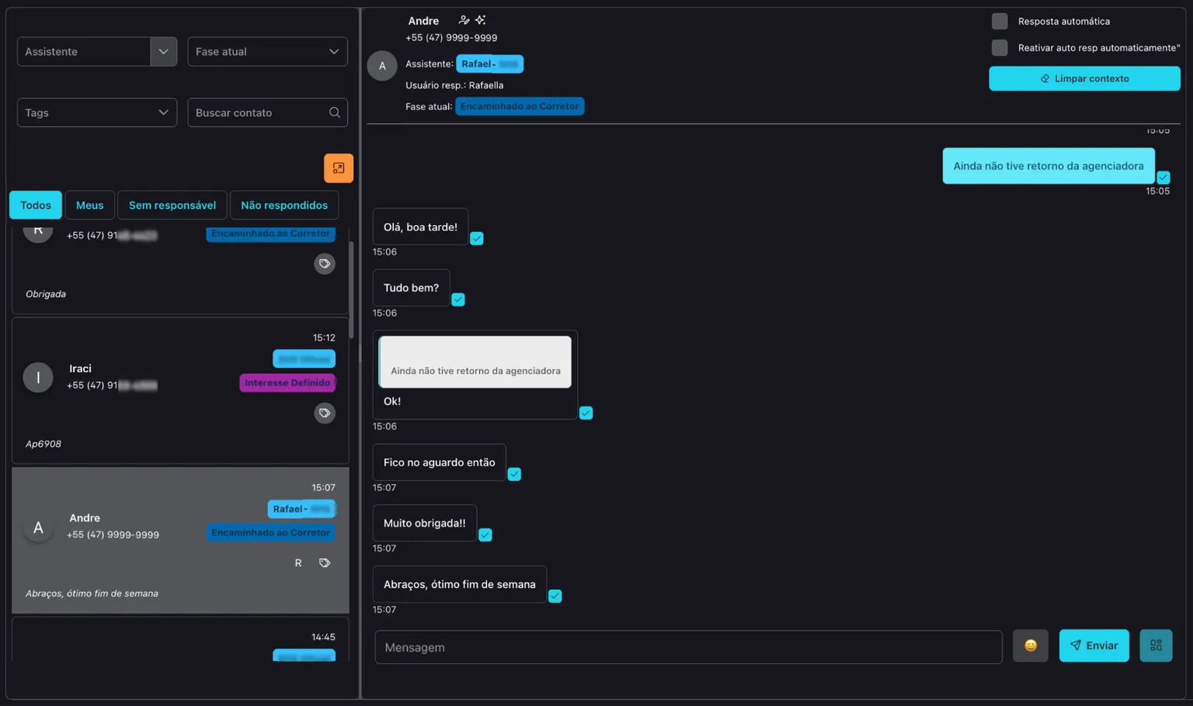Click the contact list scrollbar
This screenshot has height=706, width=1193.
(x=351, y=290)
